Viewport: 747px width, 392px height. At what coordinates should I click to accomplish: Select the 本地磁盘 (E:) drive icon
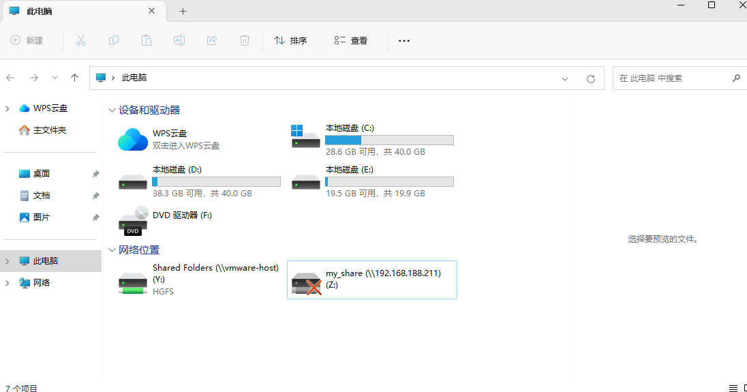point(306,181)
